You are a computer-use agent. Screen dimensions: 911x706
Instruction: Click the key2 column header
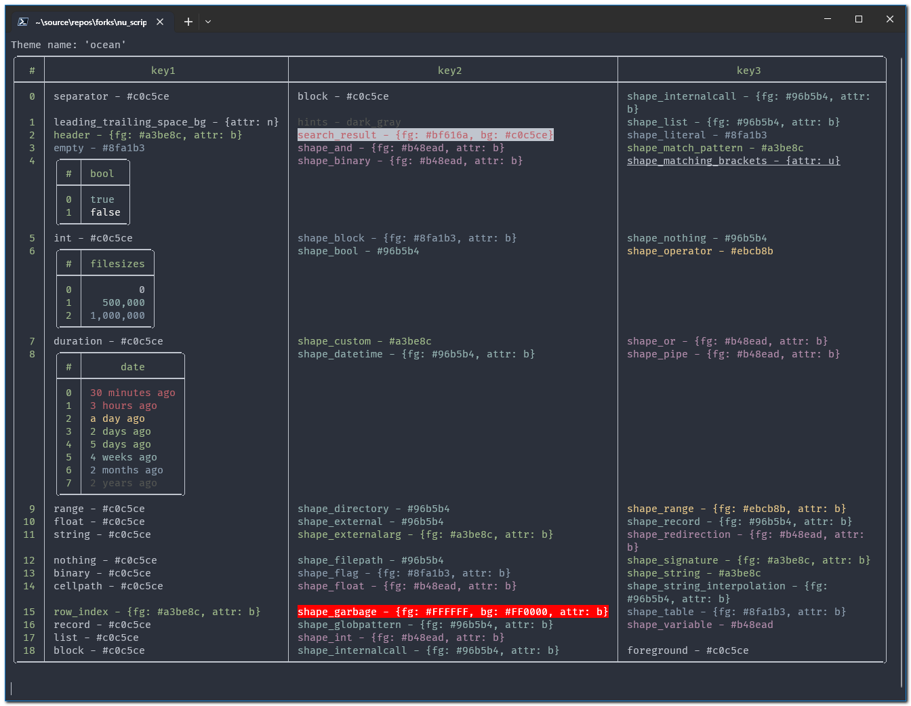pos(450,71)
